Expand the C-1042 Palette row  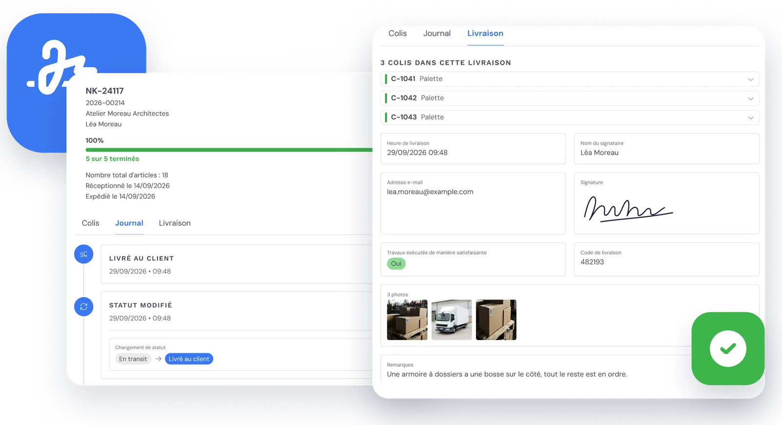[569, 98]
